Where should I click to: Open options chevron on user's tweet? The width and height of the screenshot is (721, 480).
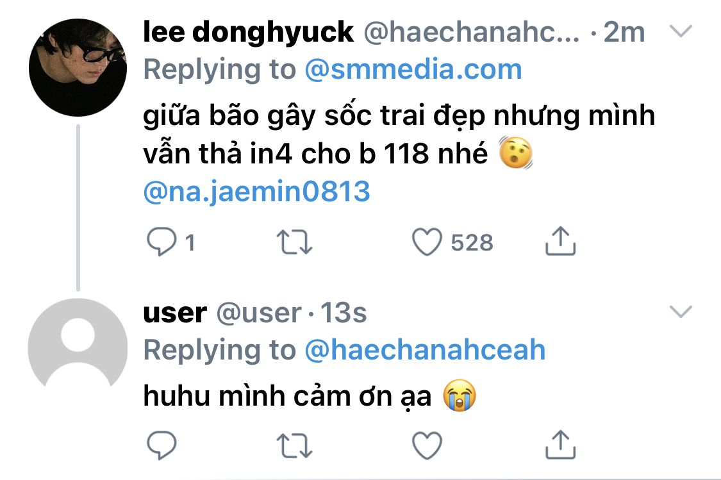click(681, 311)
